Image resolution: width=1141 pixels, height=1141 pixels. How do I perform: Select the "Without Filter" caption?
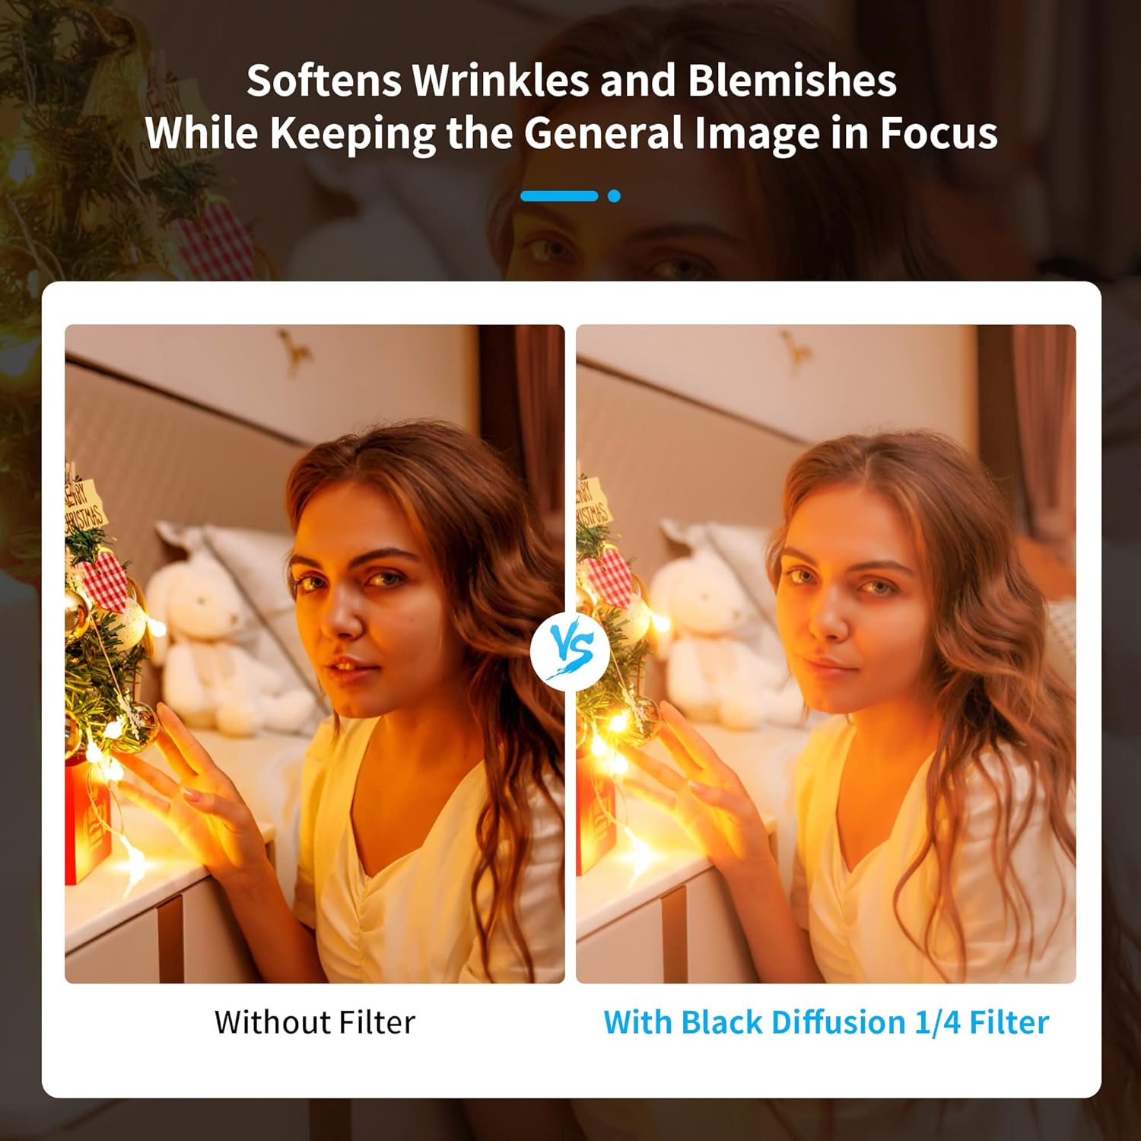[x=315, y=1022]
